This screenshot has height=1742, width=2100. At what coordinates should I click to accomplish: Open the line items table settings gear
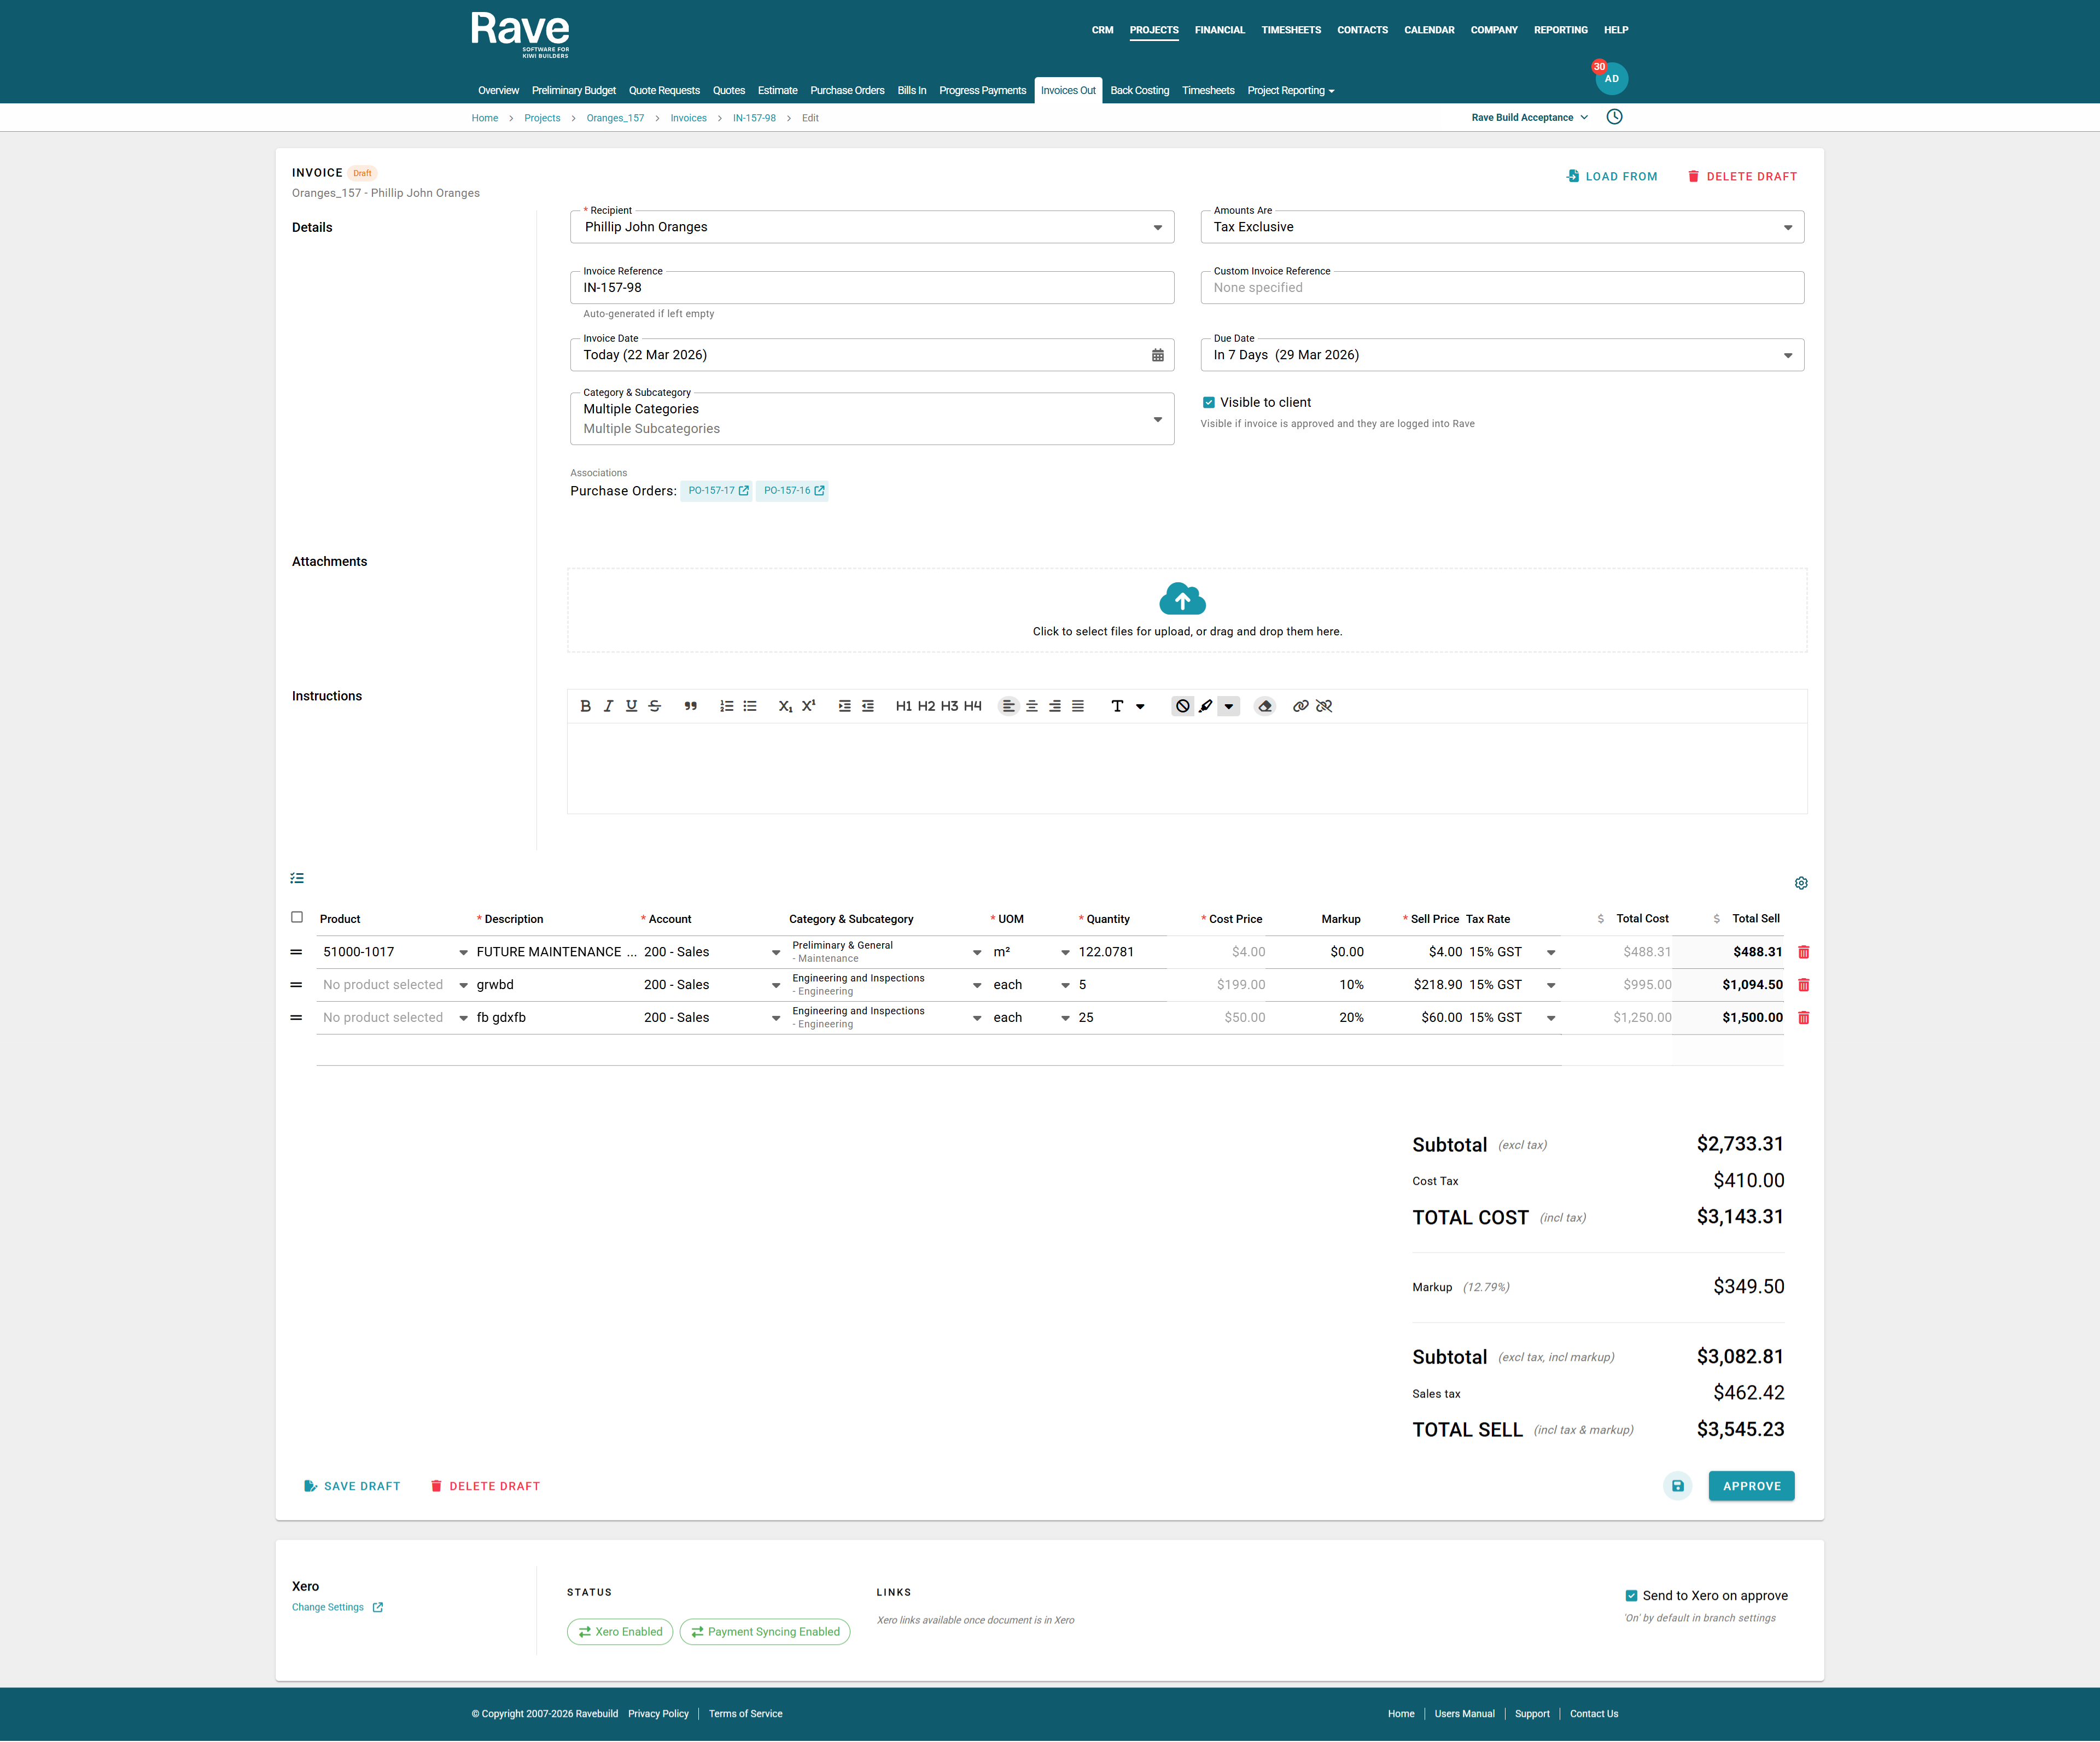click(x=1800, y=883)
